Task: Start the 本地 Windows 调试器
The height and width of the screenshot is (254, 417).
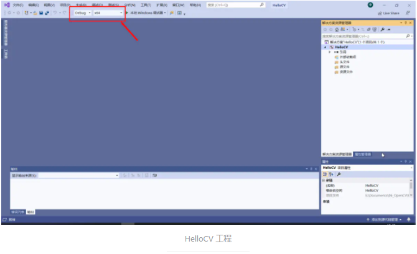Action: tap(144, 13)
